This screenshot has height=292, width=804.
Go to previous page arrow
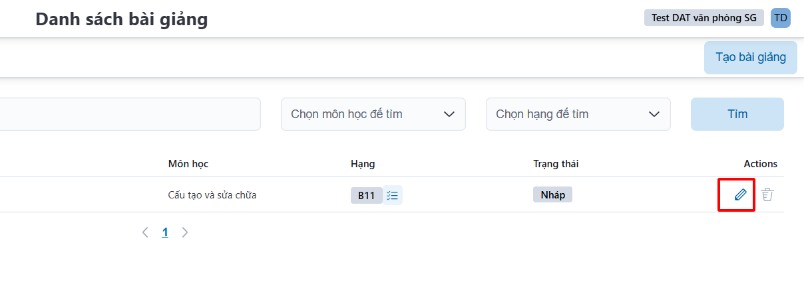(x=145, y=232)
